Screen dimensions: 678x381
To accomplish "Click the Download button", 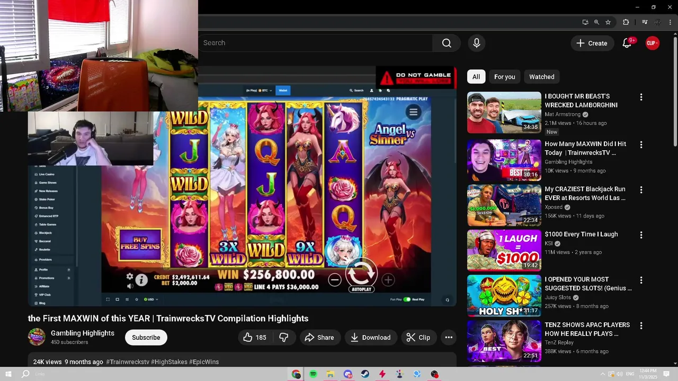I will point(370,338).
